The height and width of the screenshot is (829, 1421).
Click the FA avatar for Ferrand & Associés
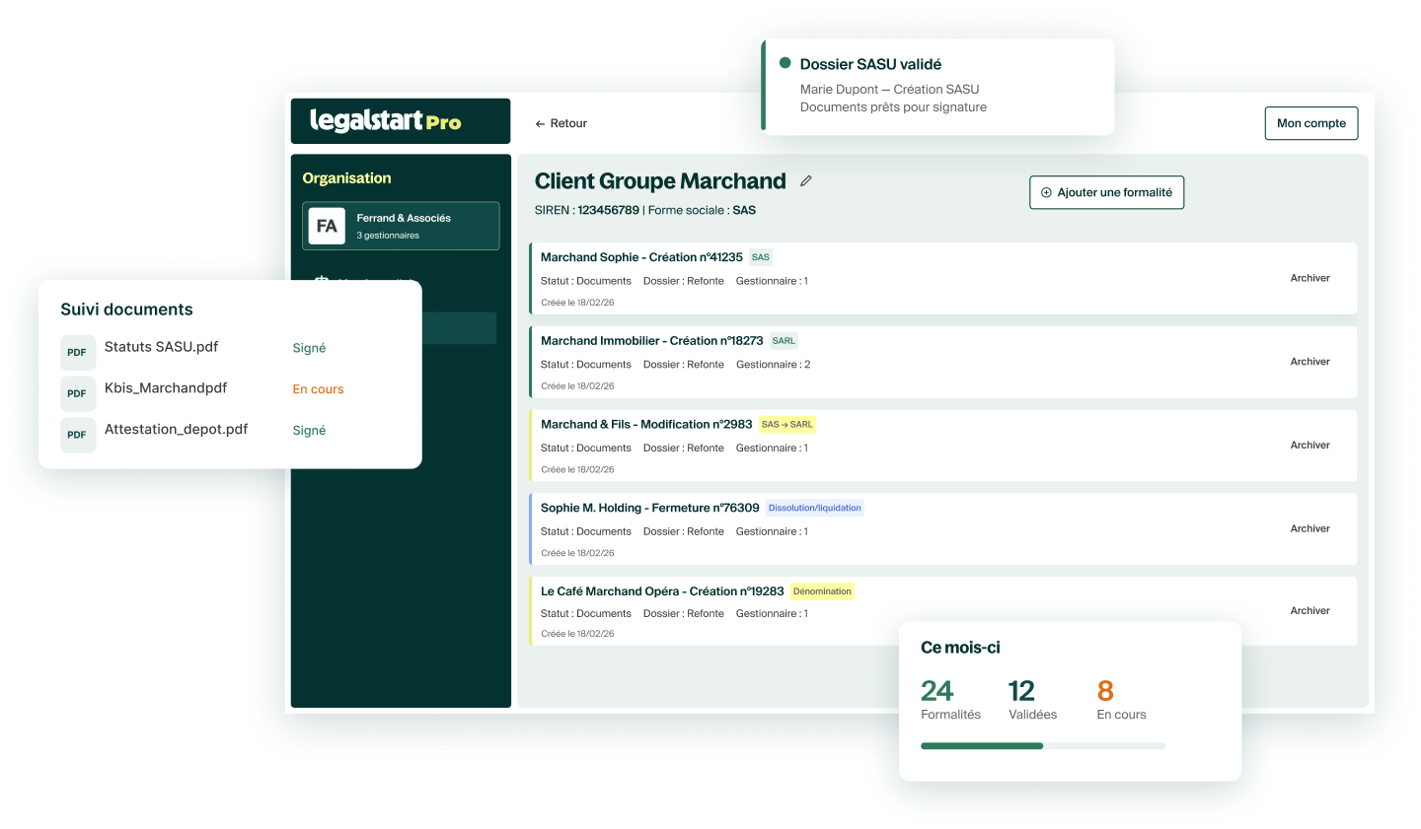pos(328,225)
